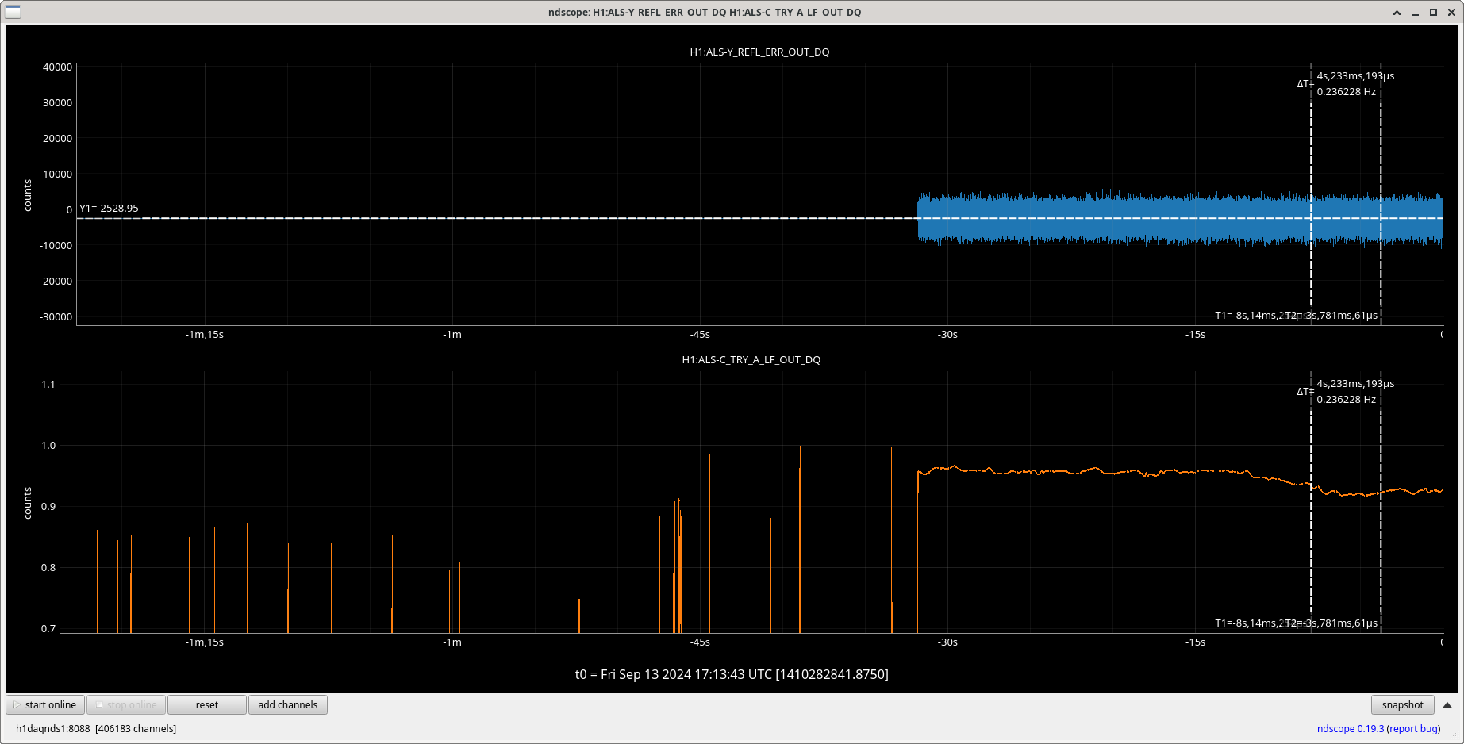Click the Y1=-2528.95 cursor label
The image size is (1464, 744).
(x=109, y=208)
